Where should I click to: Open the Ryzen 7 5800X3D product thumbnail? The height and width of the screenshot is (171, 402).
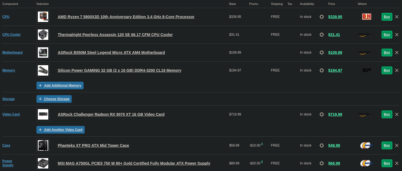43,17
